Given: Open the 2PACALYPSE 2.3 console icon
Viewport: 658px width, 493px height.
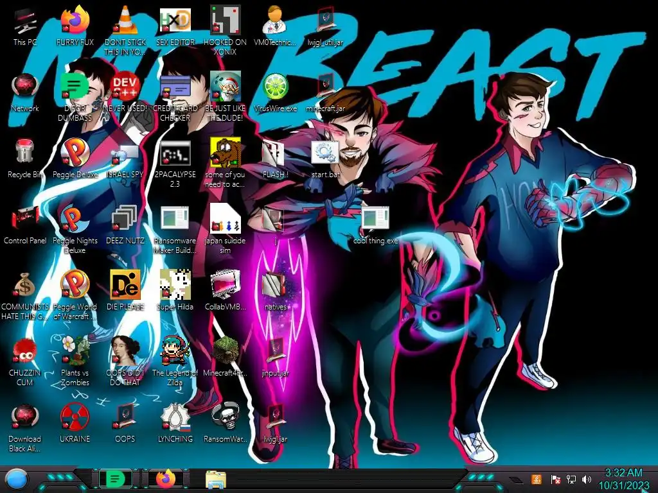Looking at the screenshot, I should point(175,153).
